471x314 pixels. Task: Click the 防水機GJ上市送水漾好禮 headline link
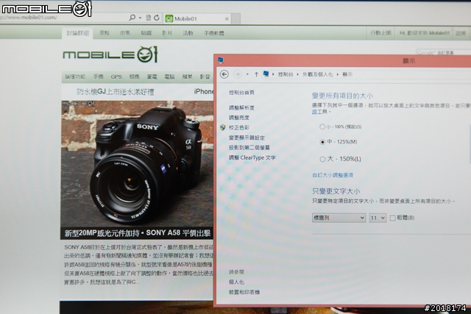click(115, 92)
